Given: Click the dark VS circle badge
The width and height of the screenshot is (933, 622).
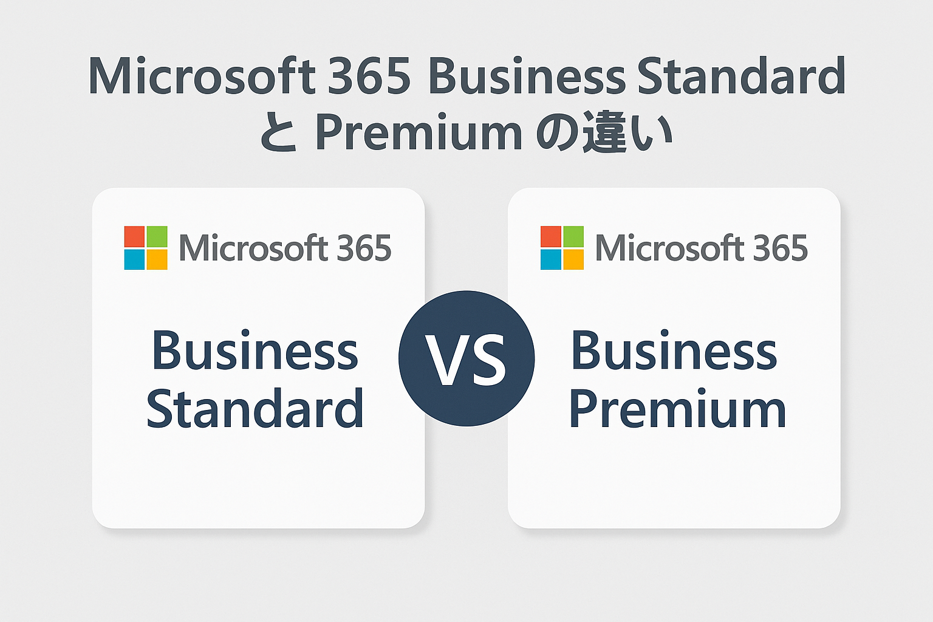Looking at the screenshot, I should [466, 358].
